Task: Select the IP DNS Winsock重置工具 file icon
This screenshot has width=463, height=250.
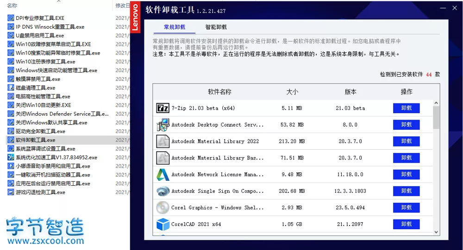Action: pyautogui.click(x=11, y=27)
